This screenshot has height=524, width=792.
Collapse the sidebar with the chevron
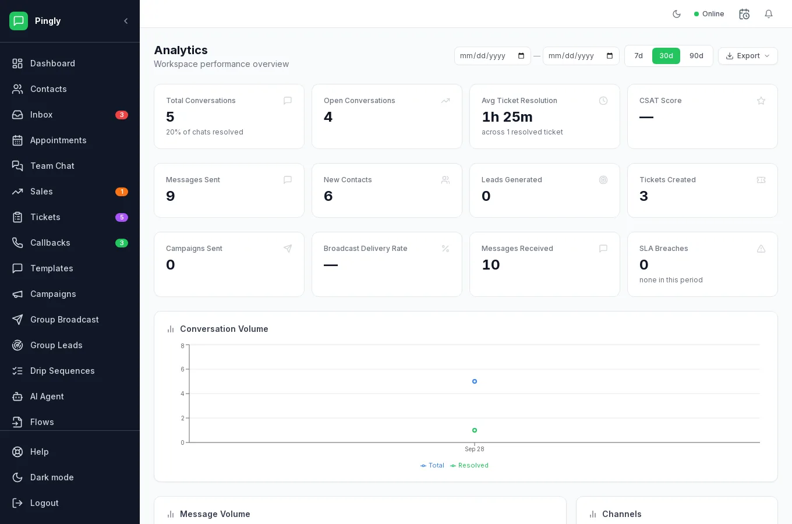(x=126, y=21)
